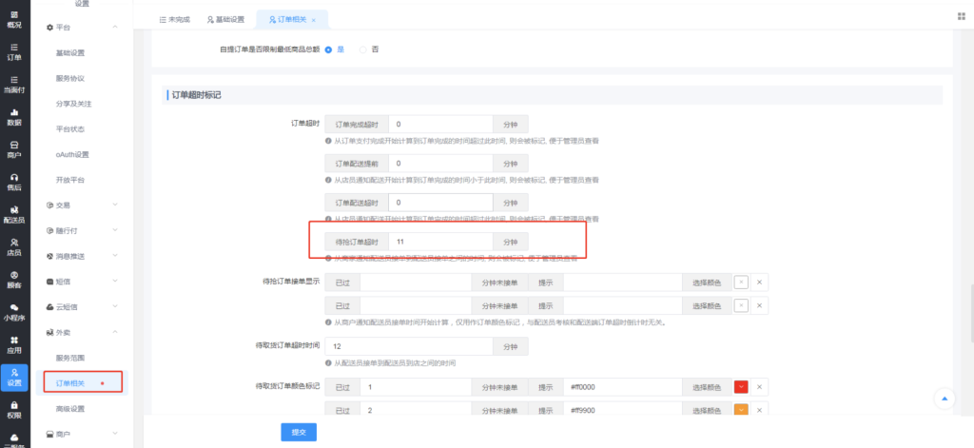Switch to the 基础设置 tab

pos(226,19)
